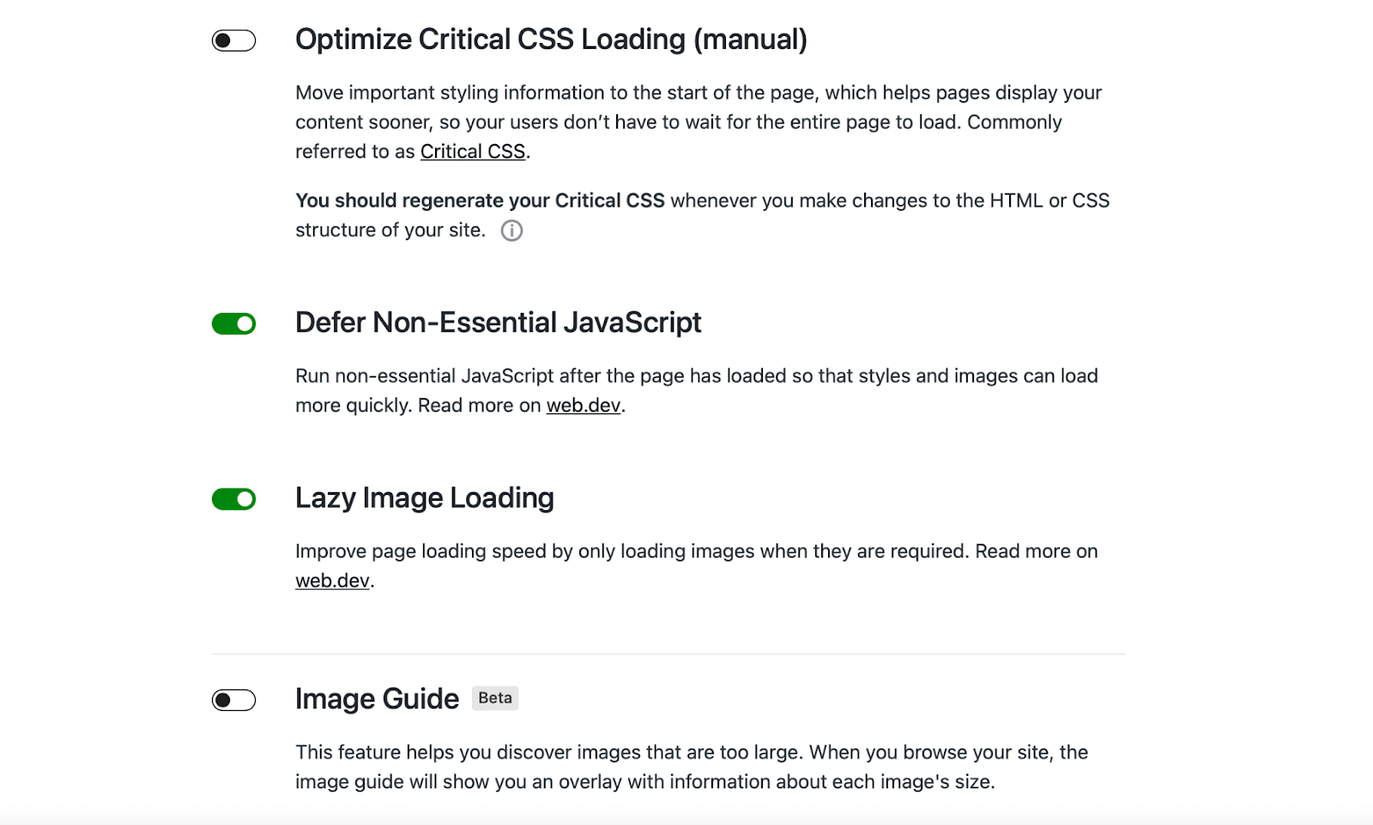
Task: Click the 'Move important styling information' paragraph
Action: pos(699,122)
